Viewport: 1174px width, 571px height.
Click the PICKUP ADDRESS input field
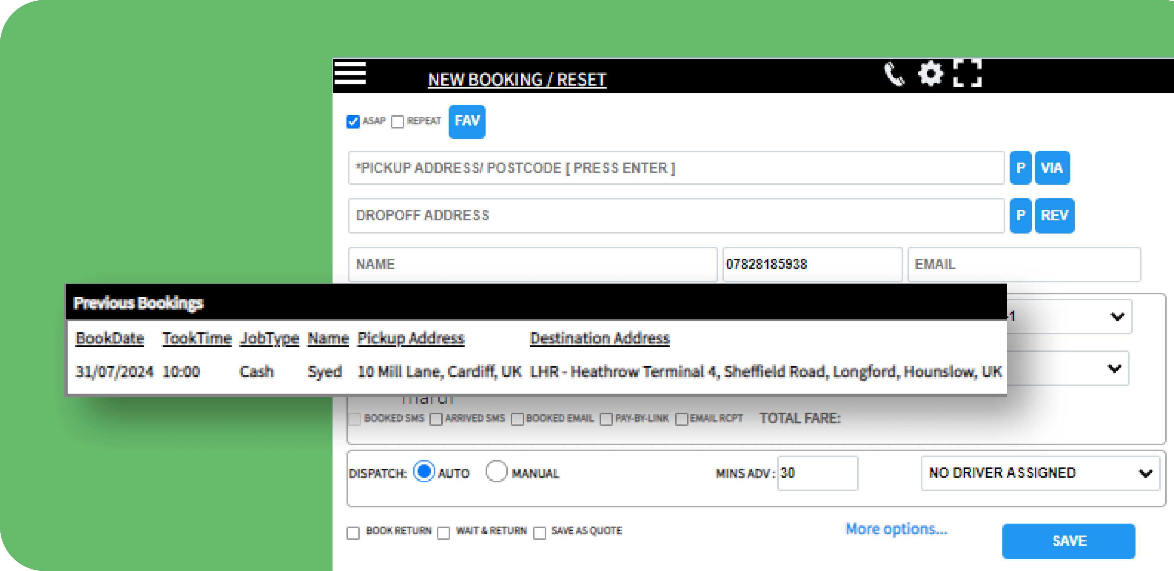pyautogui.click(x=674, y=167)
